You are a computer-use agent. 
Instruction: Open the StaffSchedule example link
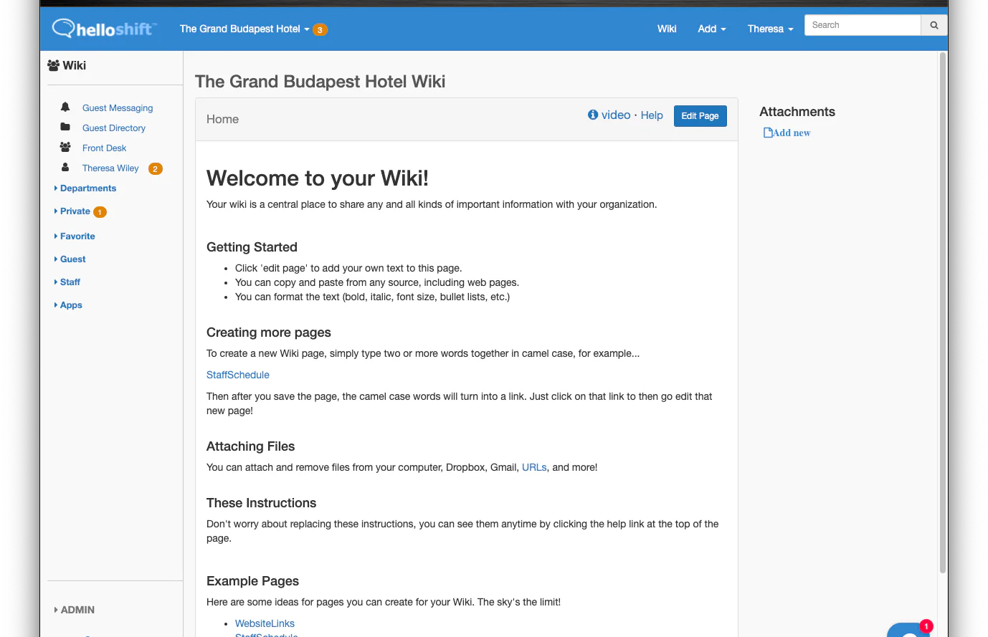[x=238, y=375]
